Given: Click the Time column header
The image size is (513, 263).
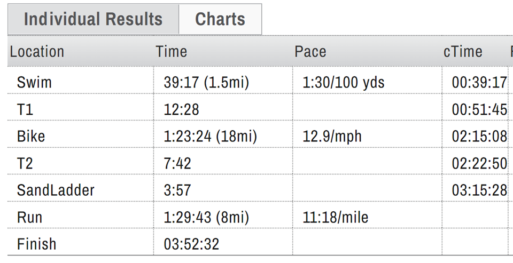Looking at the screenshot, I should (x=171, y=52).
